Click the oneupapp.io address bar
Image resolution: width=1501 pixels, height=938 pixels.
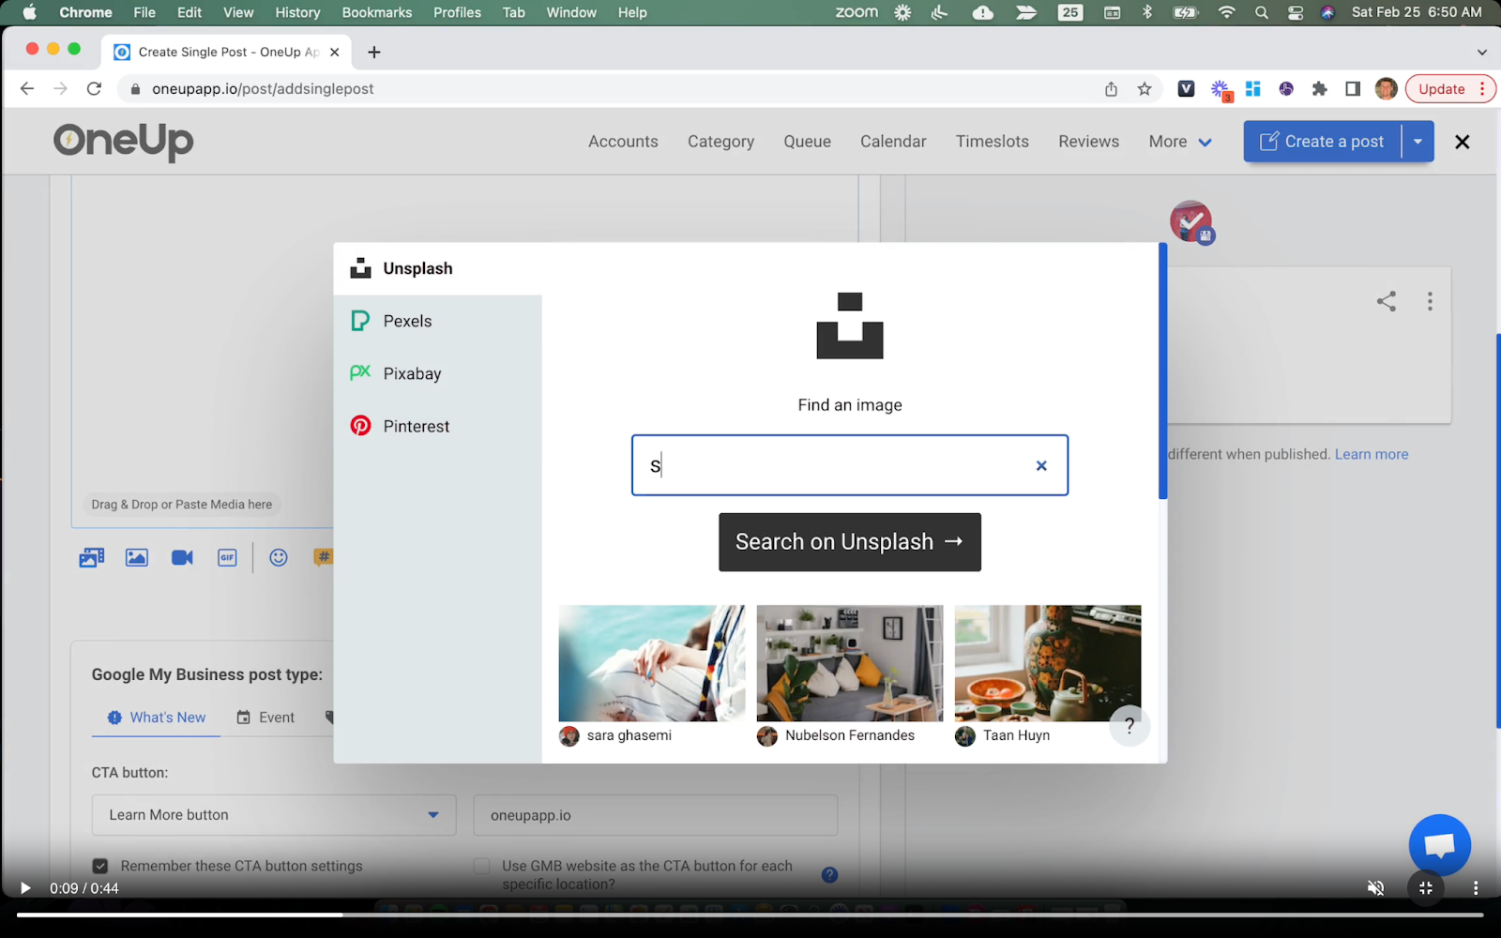click(610, 89)
